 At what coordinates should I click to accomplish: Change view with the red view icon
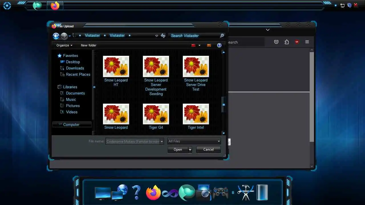[193, 45]
